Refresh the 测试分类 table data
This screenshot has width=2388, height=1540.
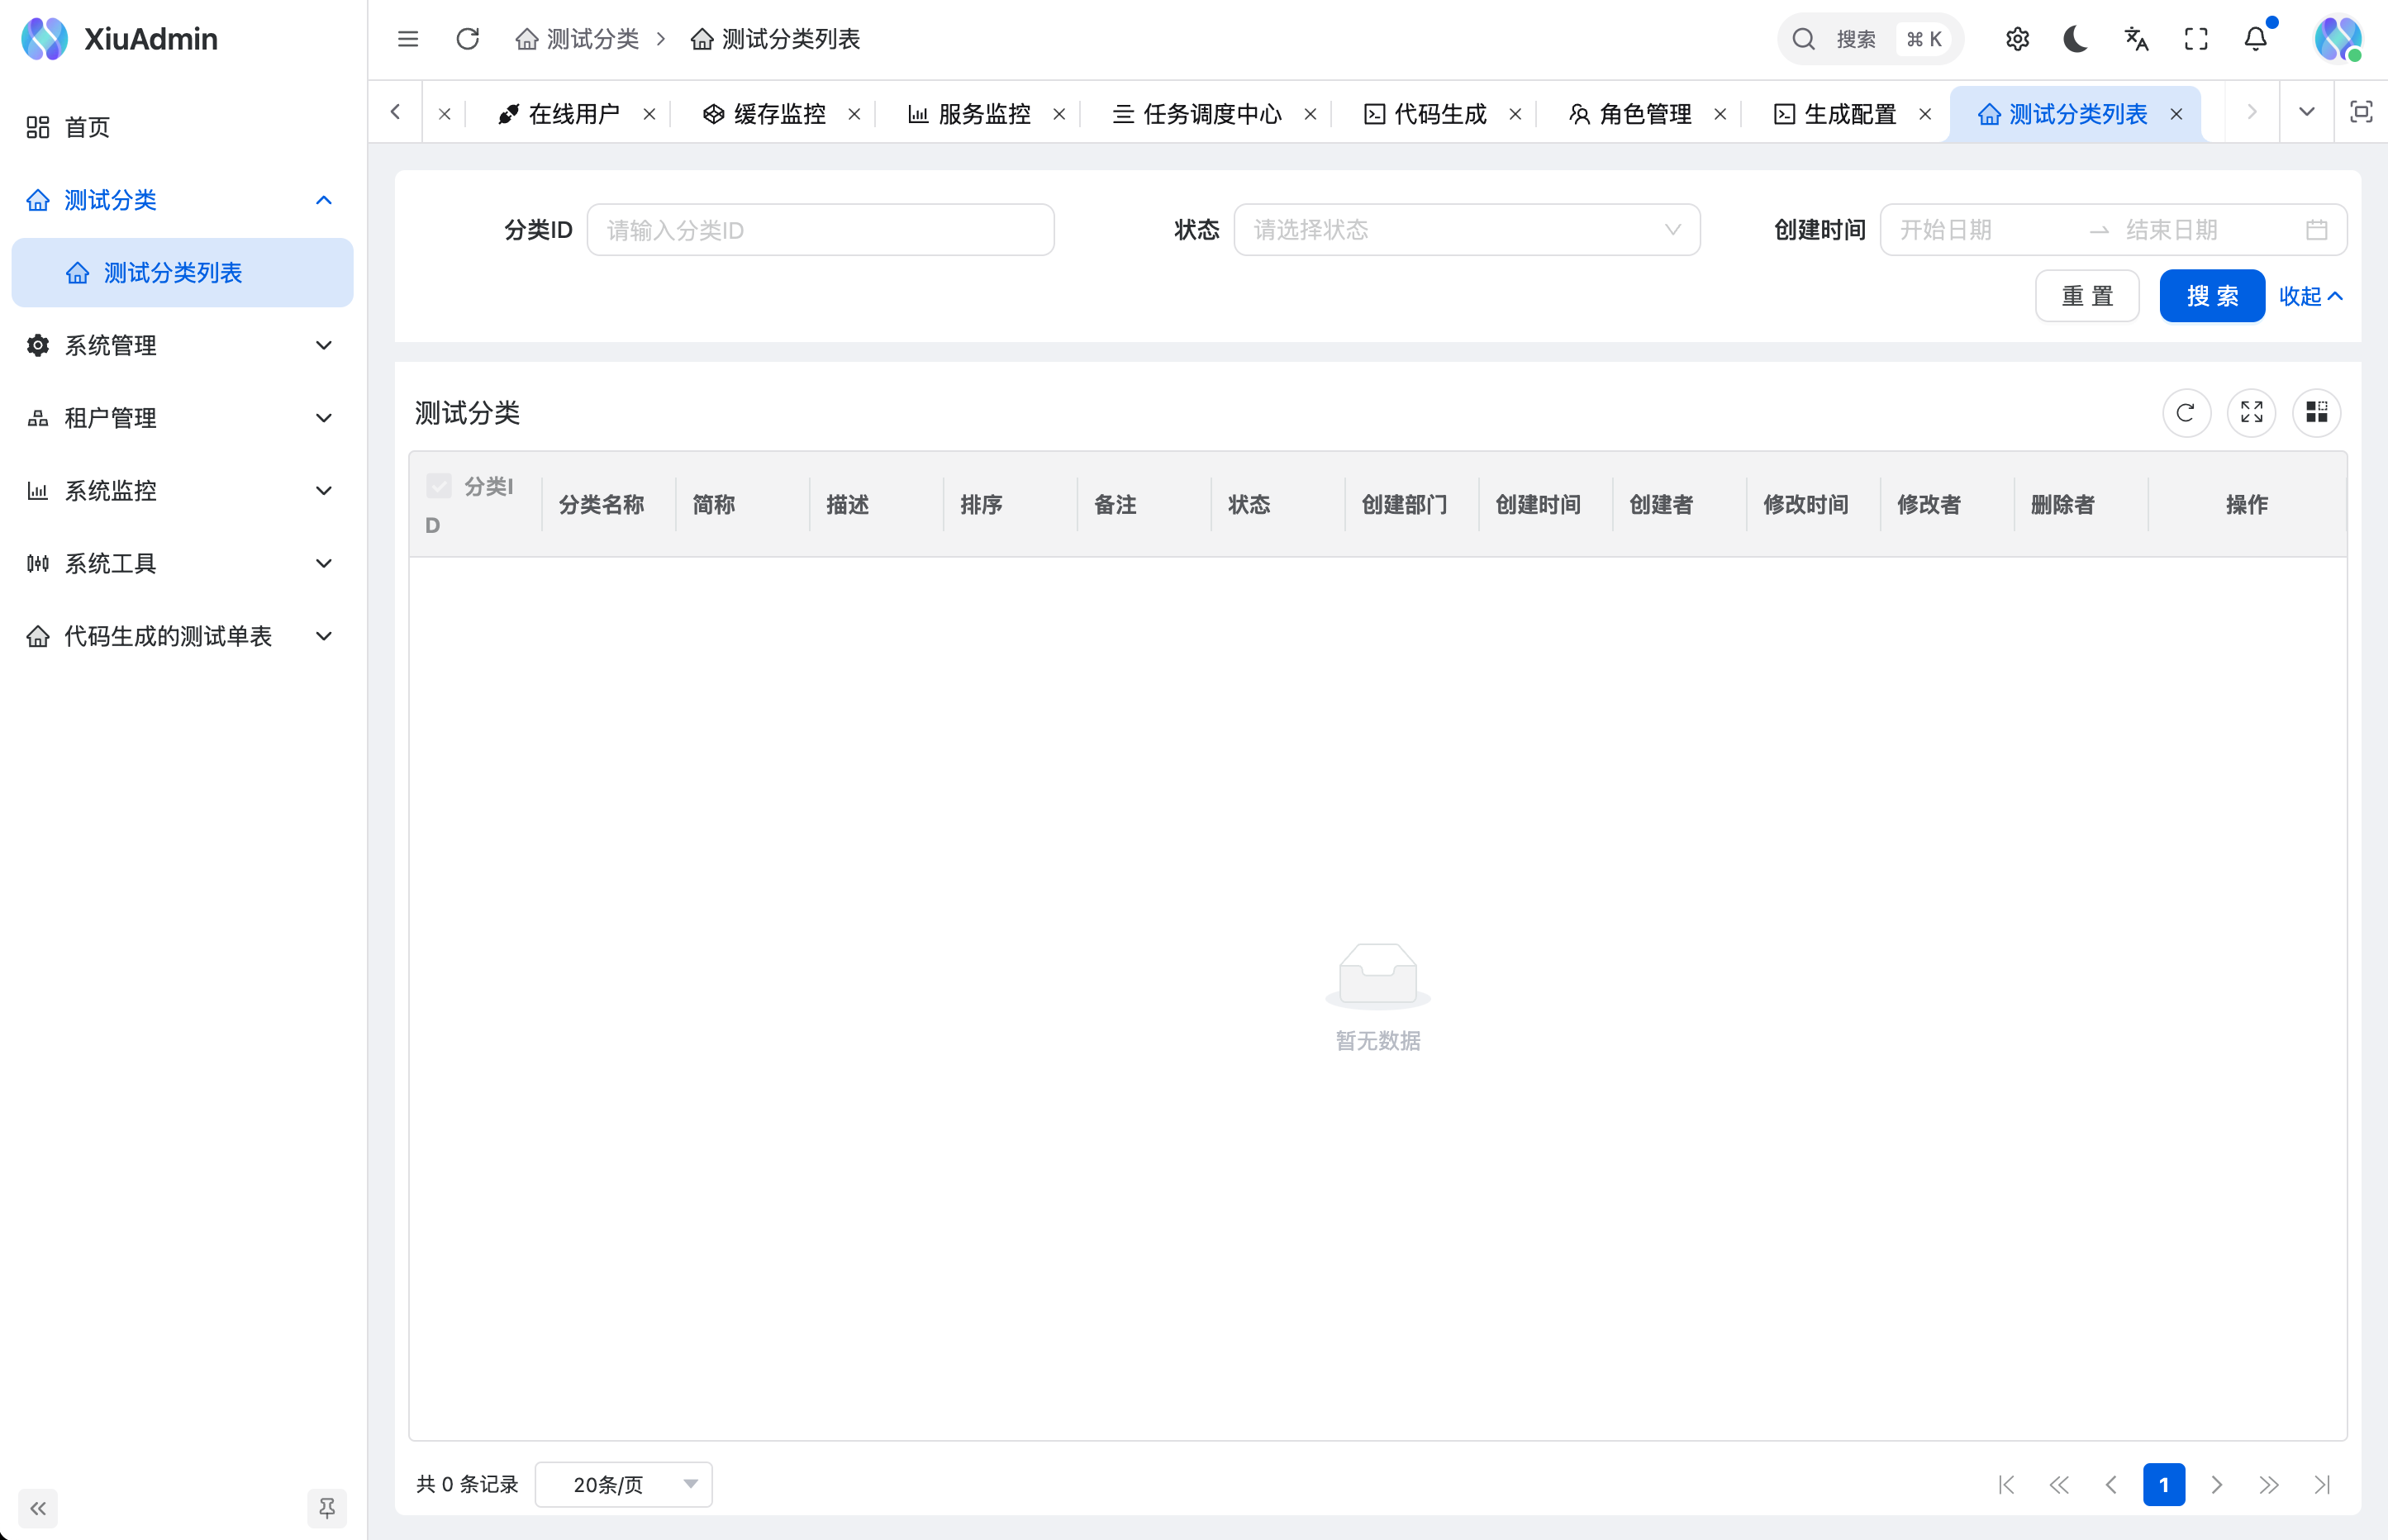tap(2186, 412)
